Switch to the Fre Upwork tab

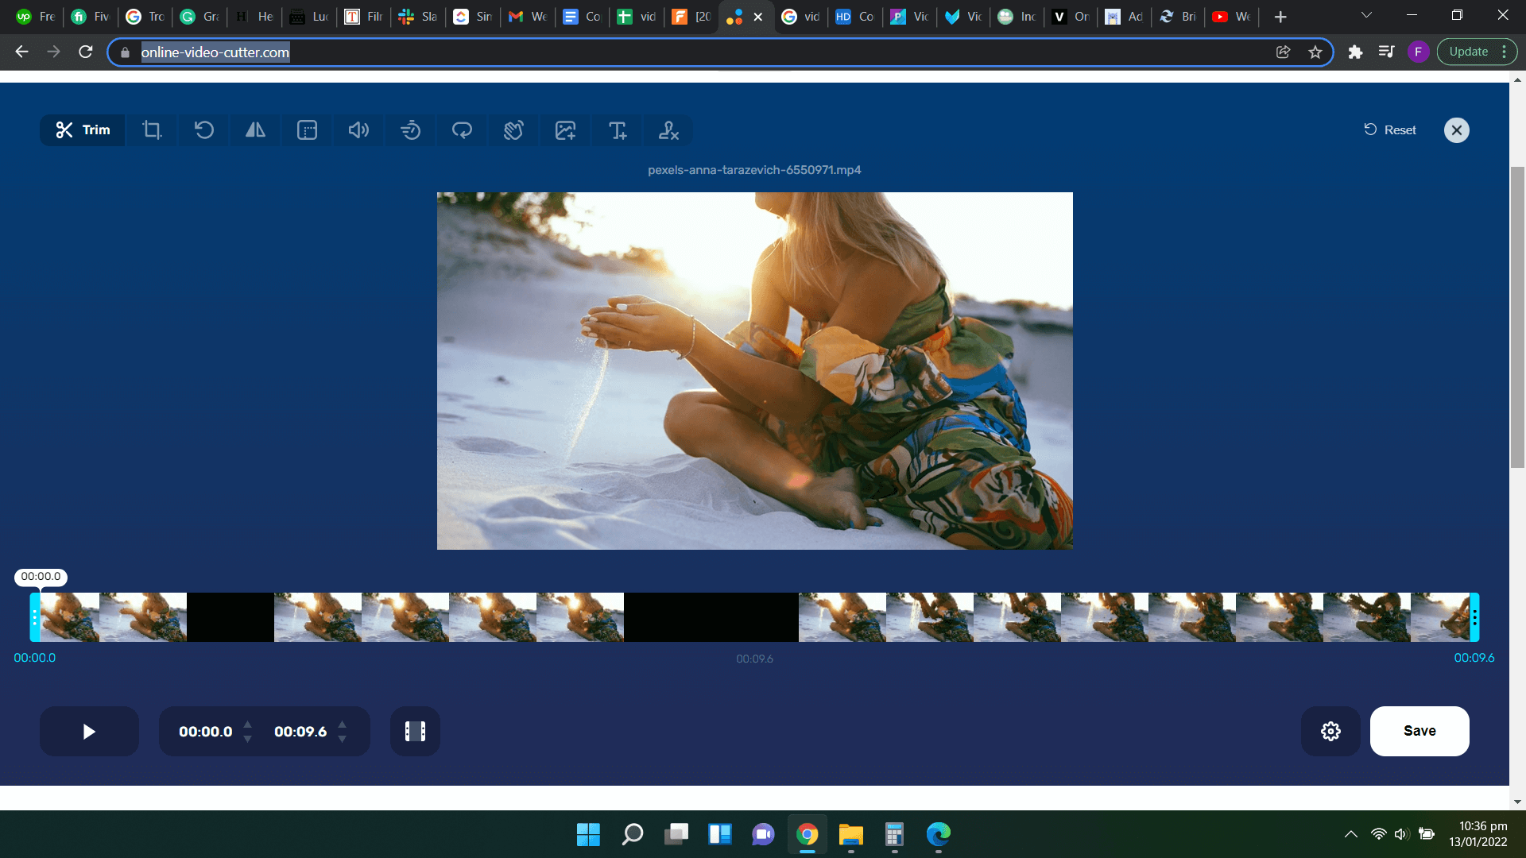click(37, 17)
